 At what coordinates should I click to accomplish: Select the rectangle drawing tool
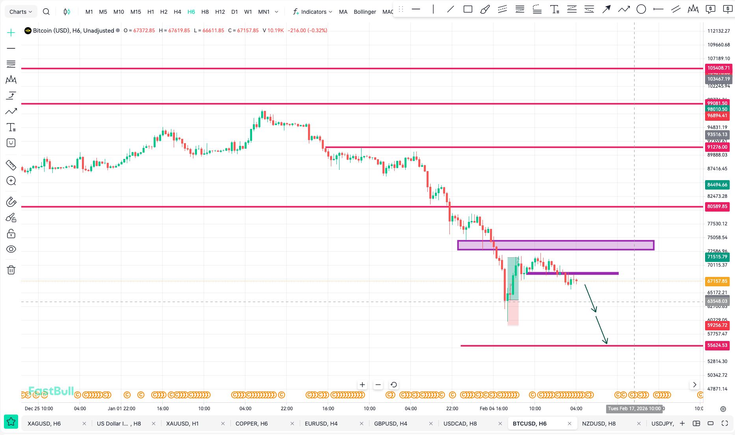468,9
